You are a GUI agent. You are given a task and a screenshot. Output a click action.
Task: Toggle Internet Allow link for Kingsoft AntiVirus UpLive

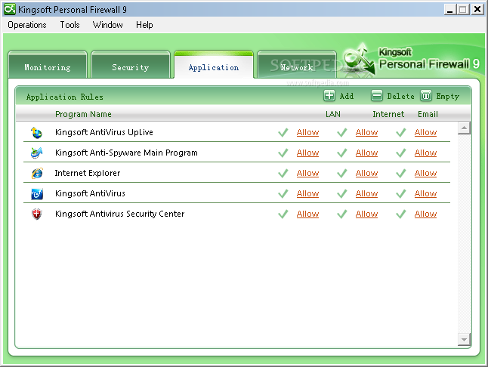(x=366, y=132)
